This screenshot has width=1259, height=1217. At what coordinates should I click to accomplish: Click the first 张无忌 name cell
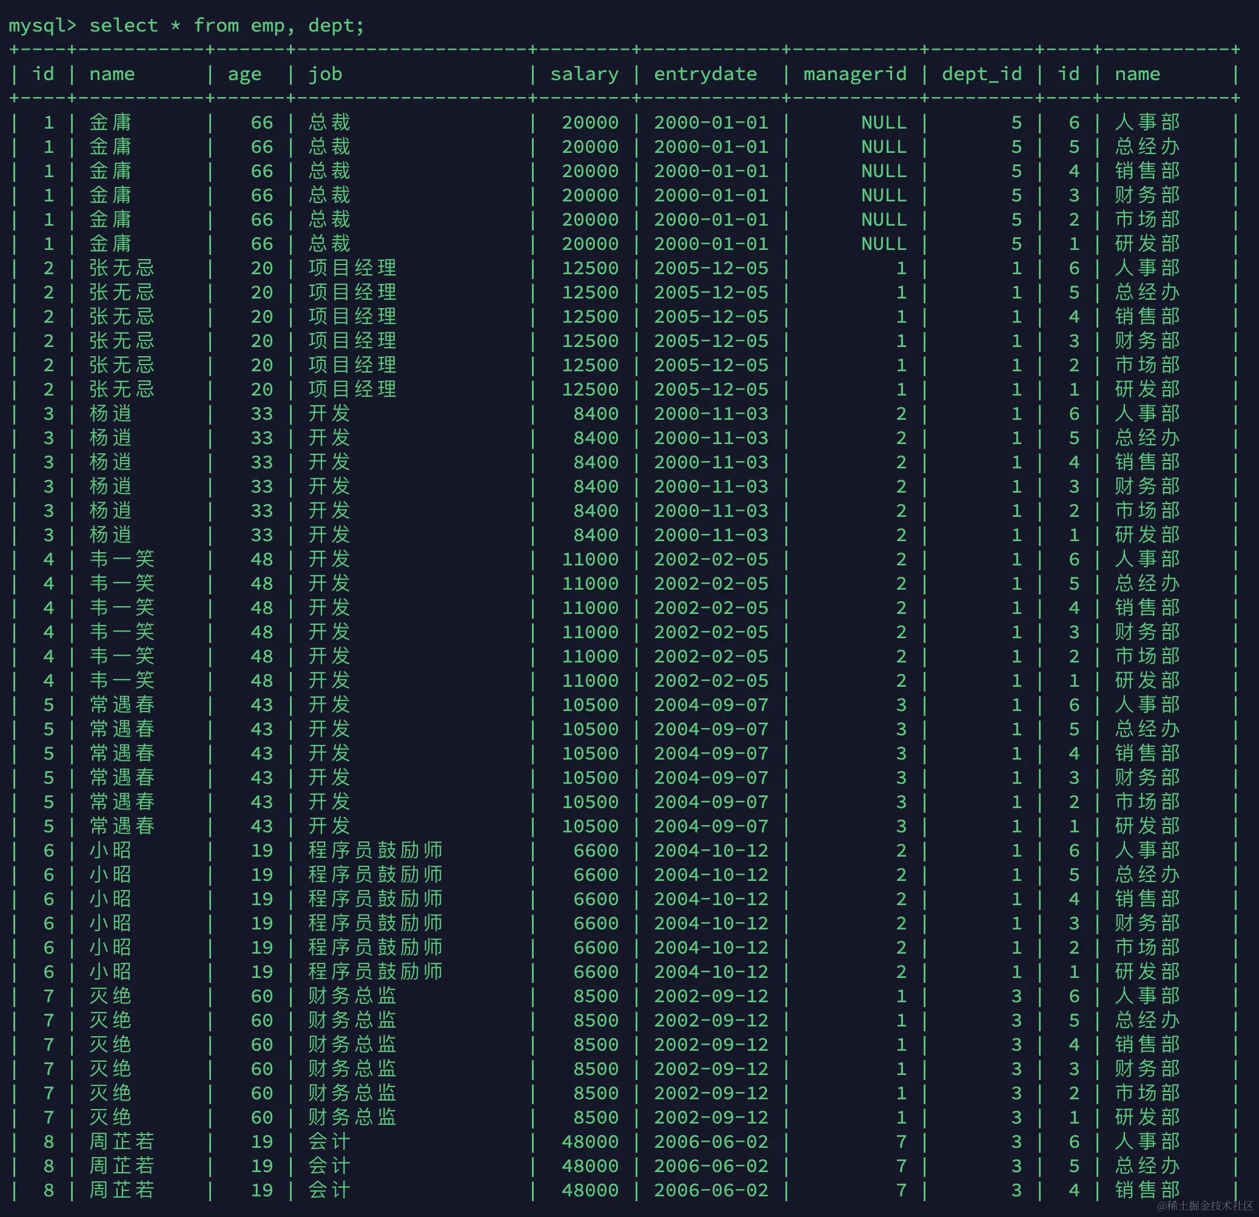(121, 268)
